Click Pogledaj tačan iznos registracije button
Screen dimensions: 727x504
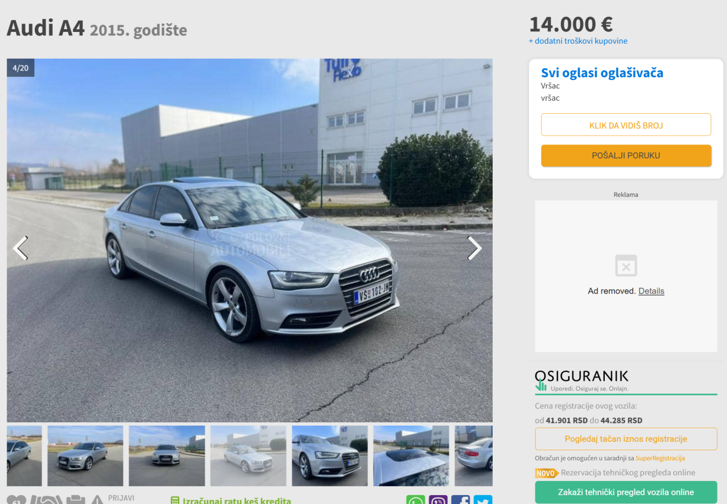tap(626, 439)
